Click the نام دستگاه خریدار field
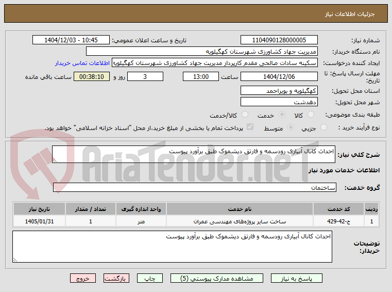 point(202,52)
